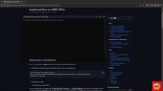Screen dimensions: 163x91
Task: Open User Interface Customizations link
Action: pyautogui.click(x=117, y=63)
